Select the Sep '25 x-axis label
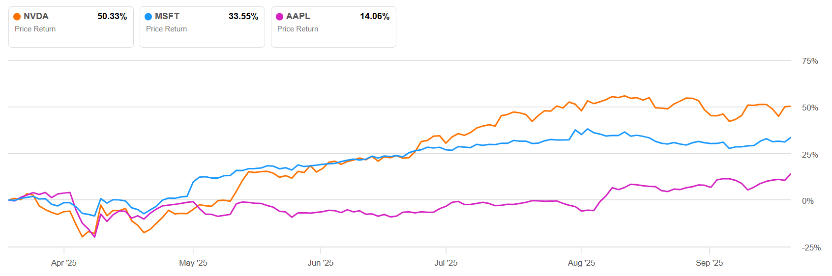Image resolution: width=832 pixels, height=276 pixels. pos(709,263)
